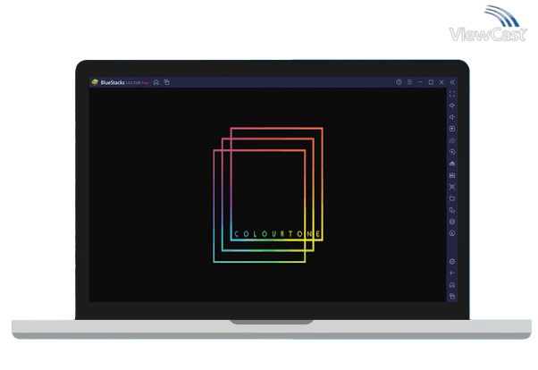The image size is (538, 370).
Task: Go to Android home from sidebar bottom
Action: 452,285
